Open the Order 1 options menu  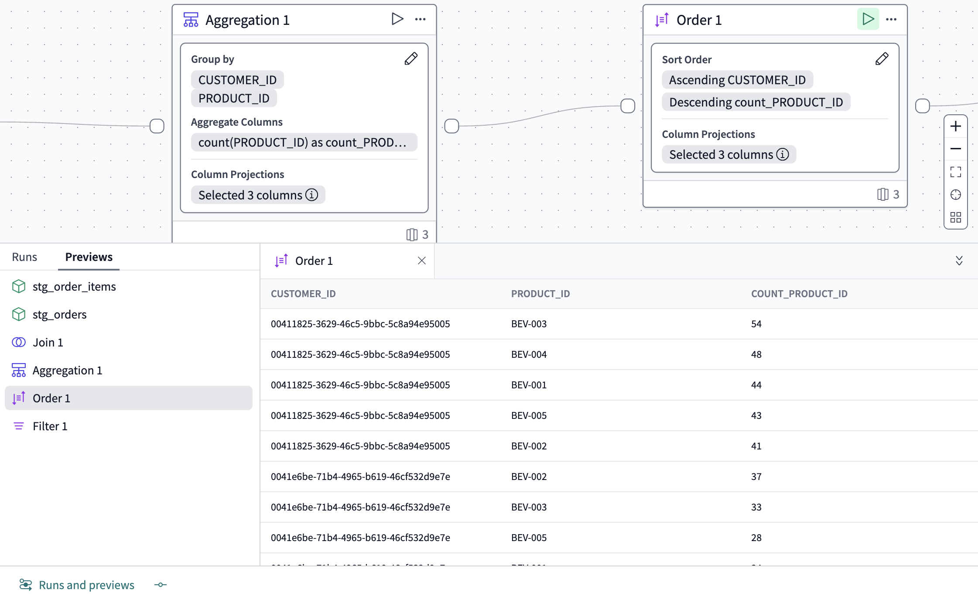coord(891,19)
